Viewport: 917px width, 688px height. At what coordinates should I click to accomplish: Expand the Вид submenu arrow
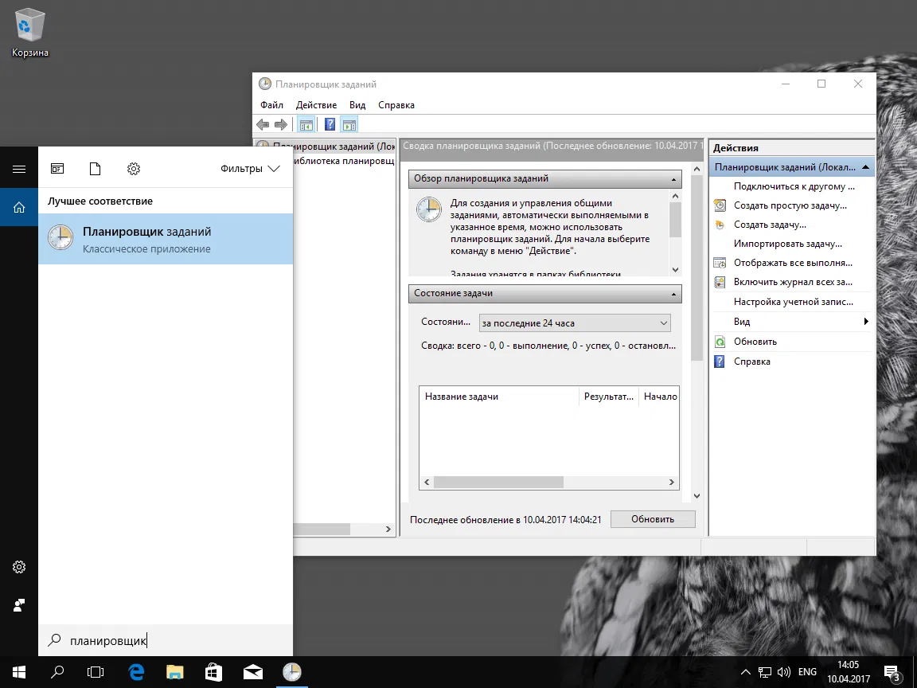(x=866, y=322)
